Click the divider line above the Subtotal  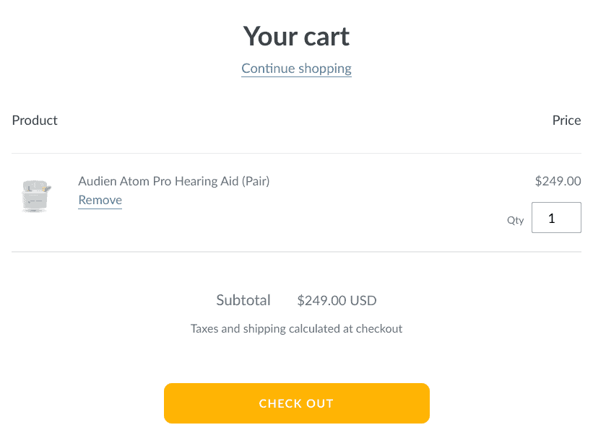(296, 252)
